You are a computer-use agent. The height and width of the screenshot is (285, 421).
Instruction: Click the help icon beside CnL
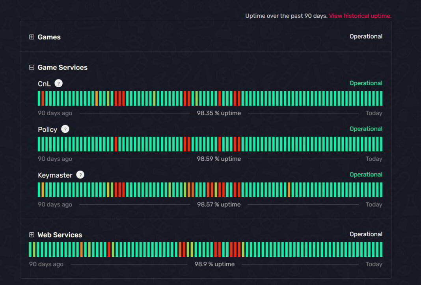[58, 83]
